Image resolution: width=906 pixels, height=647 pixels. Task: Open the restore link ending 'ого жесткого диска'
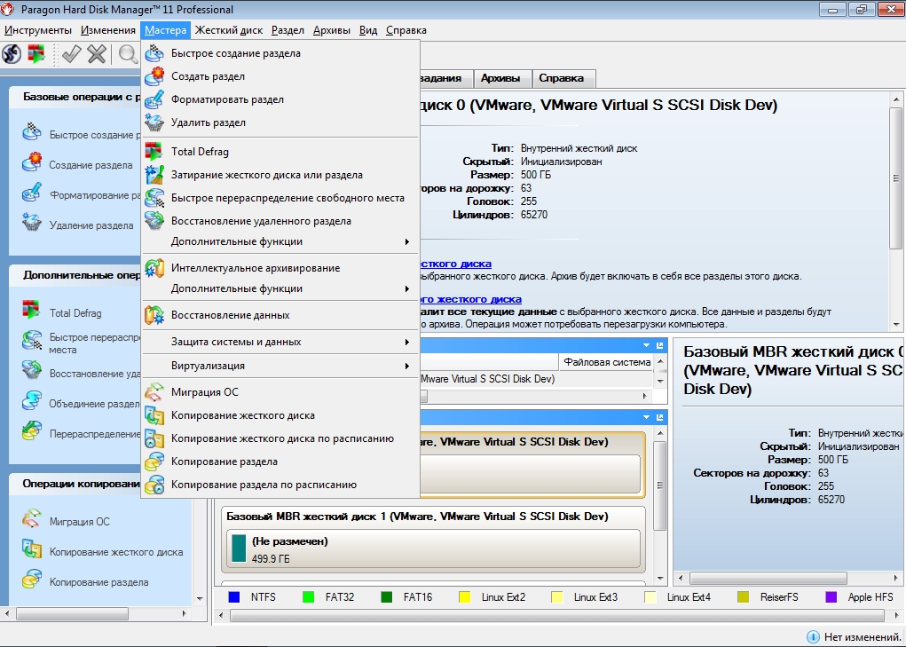[471, 299]
